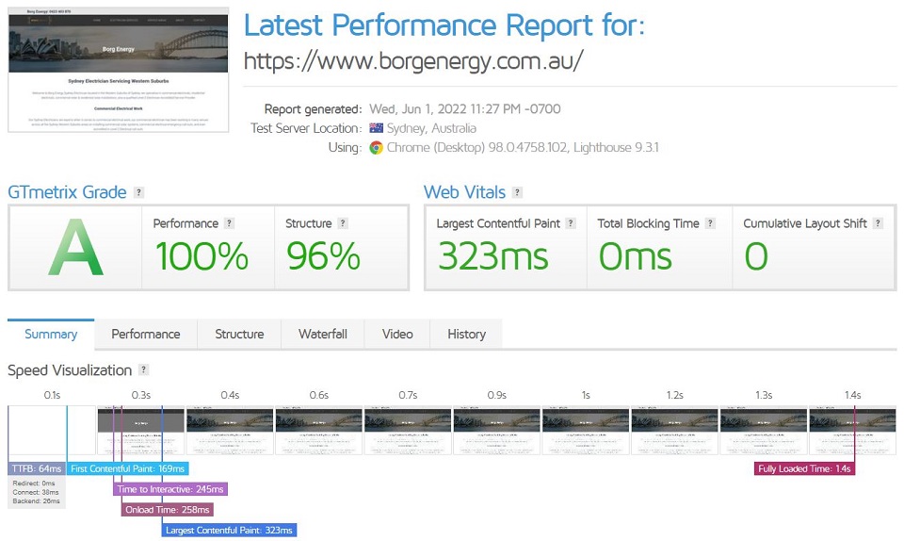Click the Web Vitals heading
Image resolution: width=904 pixels, height=541 pixels.
coord(464,192)
